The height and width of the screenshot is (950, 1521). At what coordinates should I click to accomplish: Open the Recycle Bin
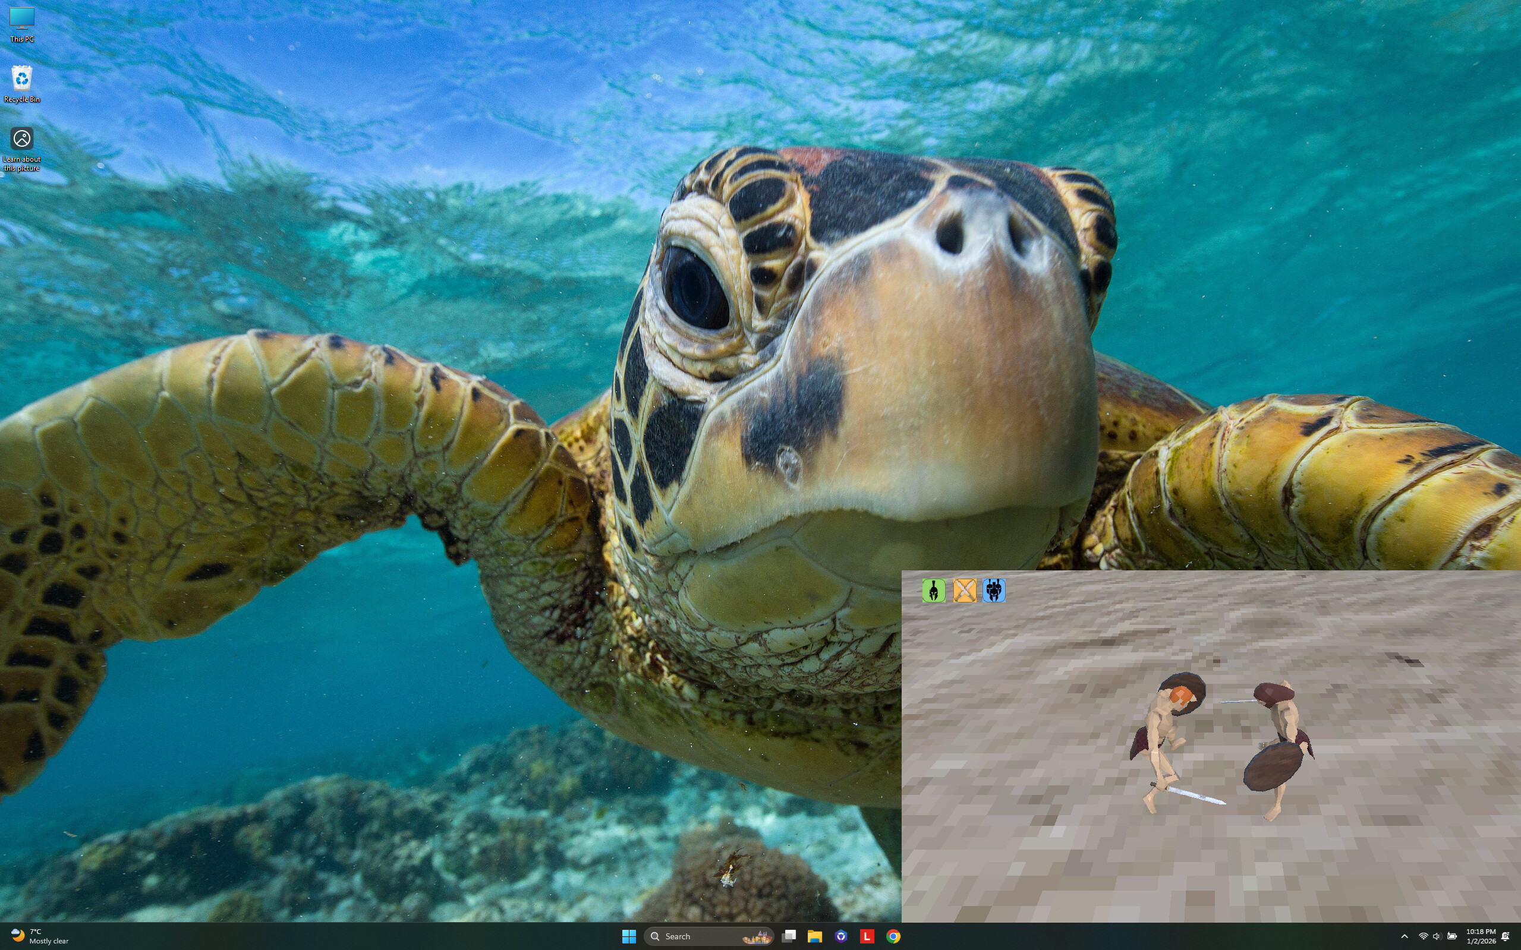(x=21, y=78)
